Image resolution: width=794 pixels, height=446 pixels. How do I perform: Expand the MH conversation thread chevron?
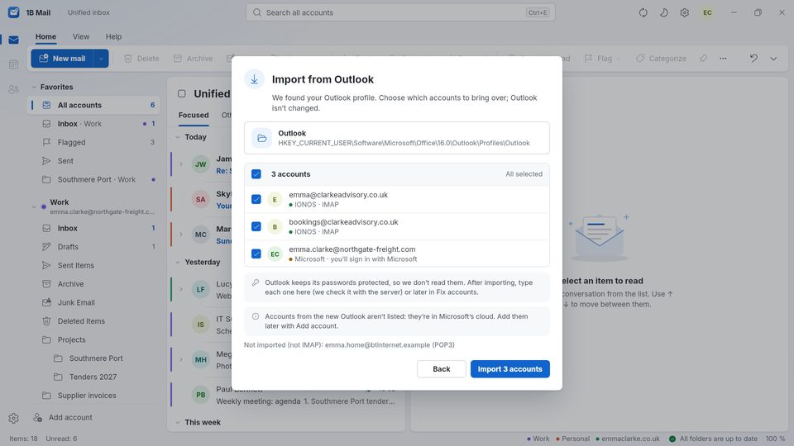point(181,359)
